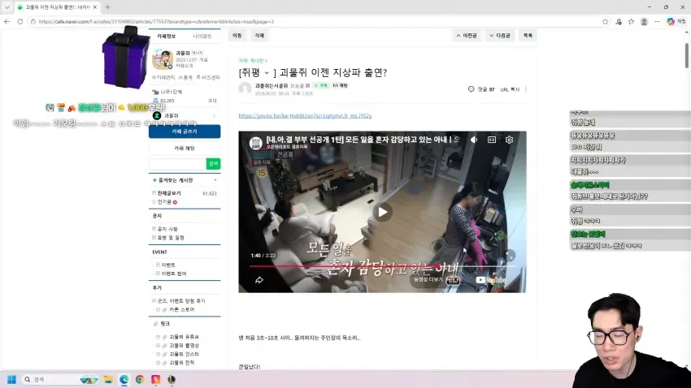691x388 pixels.
Task: Subscribe to author with 구독 button
Action: click(x=321, y=85)
